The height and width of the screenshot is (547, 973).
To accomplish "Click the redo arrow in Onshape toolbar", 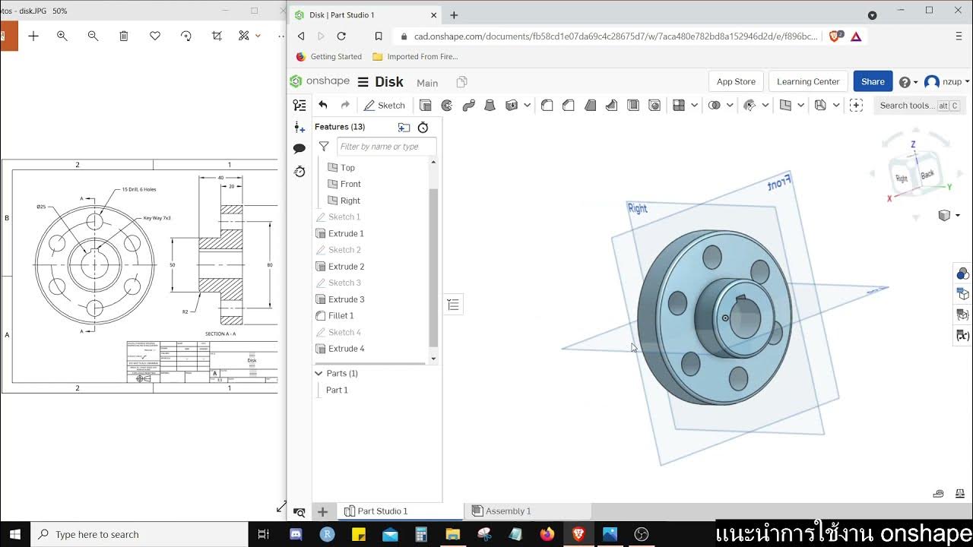I will point(345,105).
